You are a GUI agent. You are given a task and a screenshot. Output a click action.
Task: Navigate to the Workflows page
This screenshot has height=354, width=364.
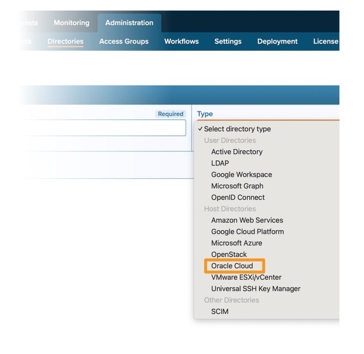(x=181, y=41)
